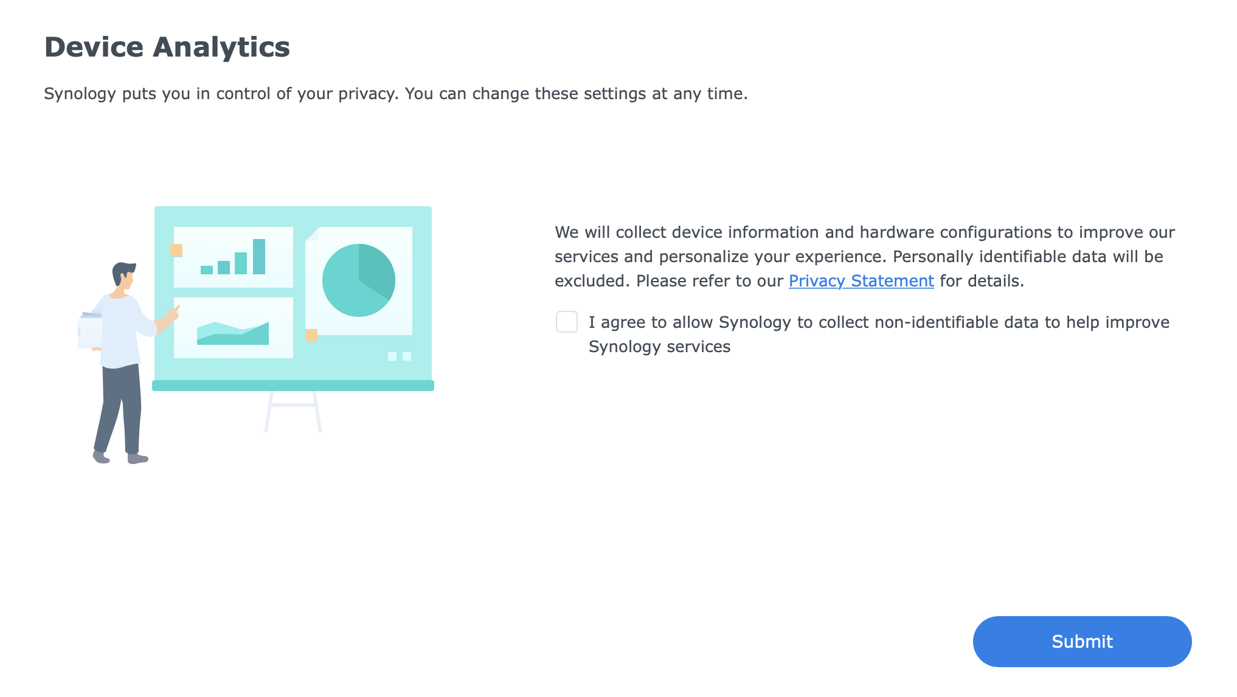Click the blue Submit button

[x=1082, y=642]
